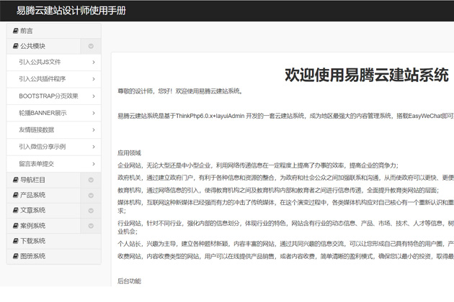This screenshot has height=302, width=454.
Task: Click the book icon beside 产品系统
Action: pyautogui.click(x=16, y=195)
